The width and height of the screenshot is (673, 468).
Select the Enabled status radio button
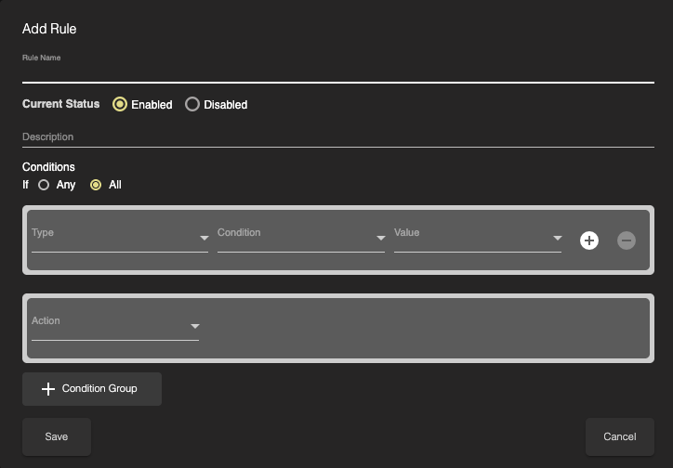tap(120, 105)
